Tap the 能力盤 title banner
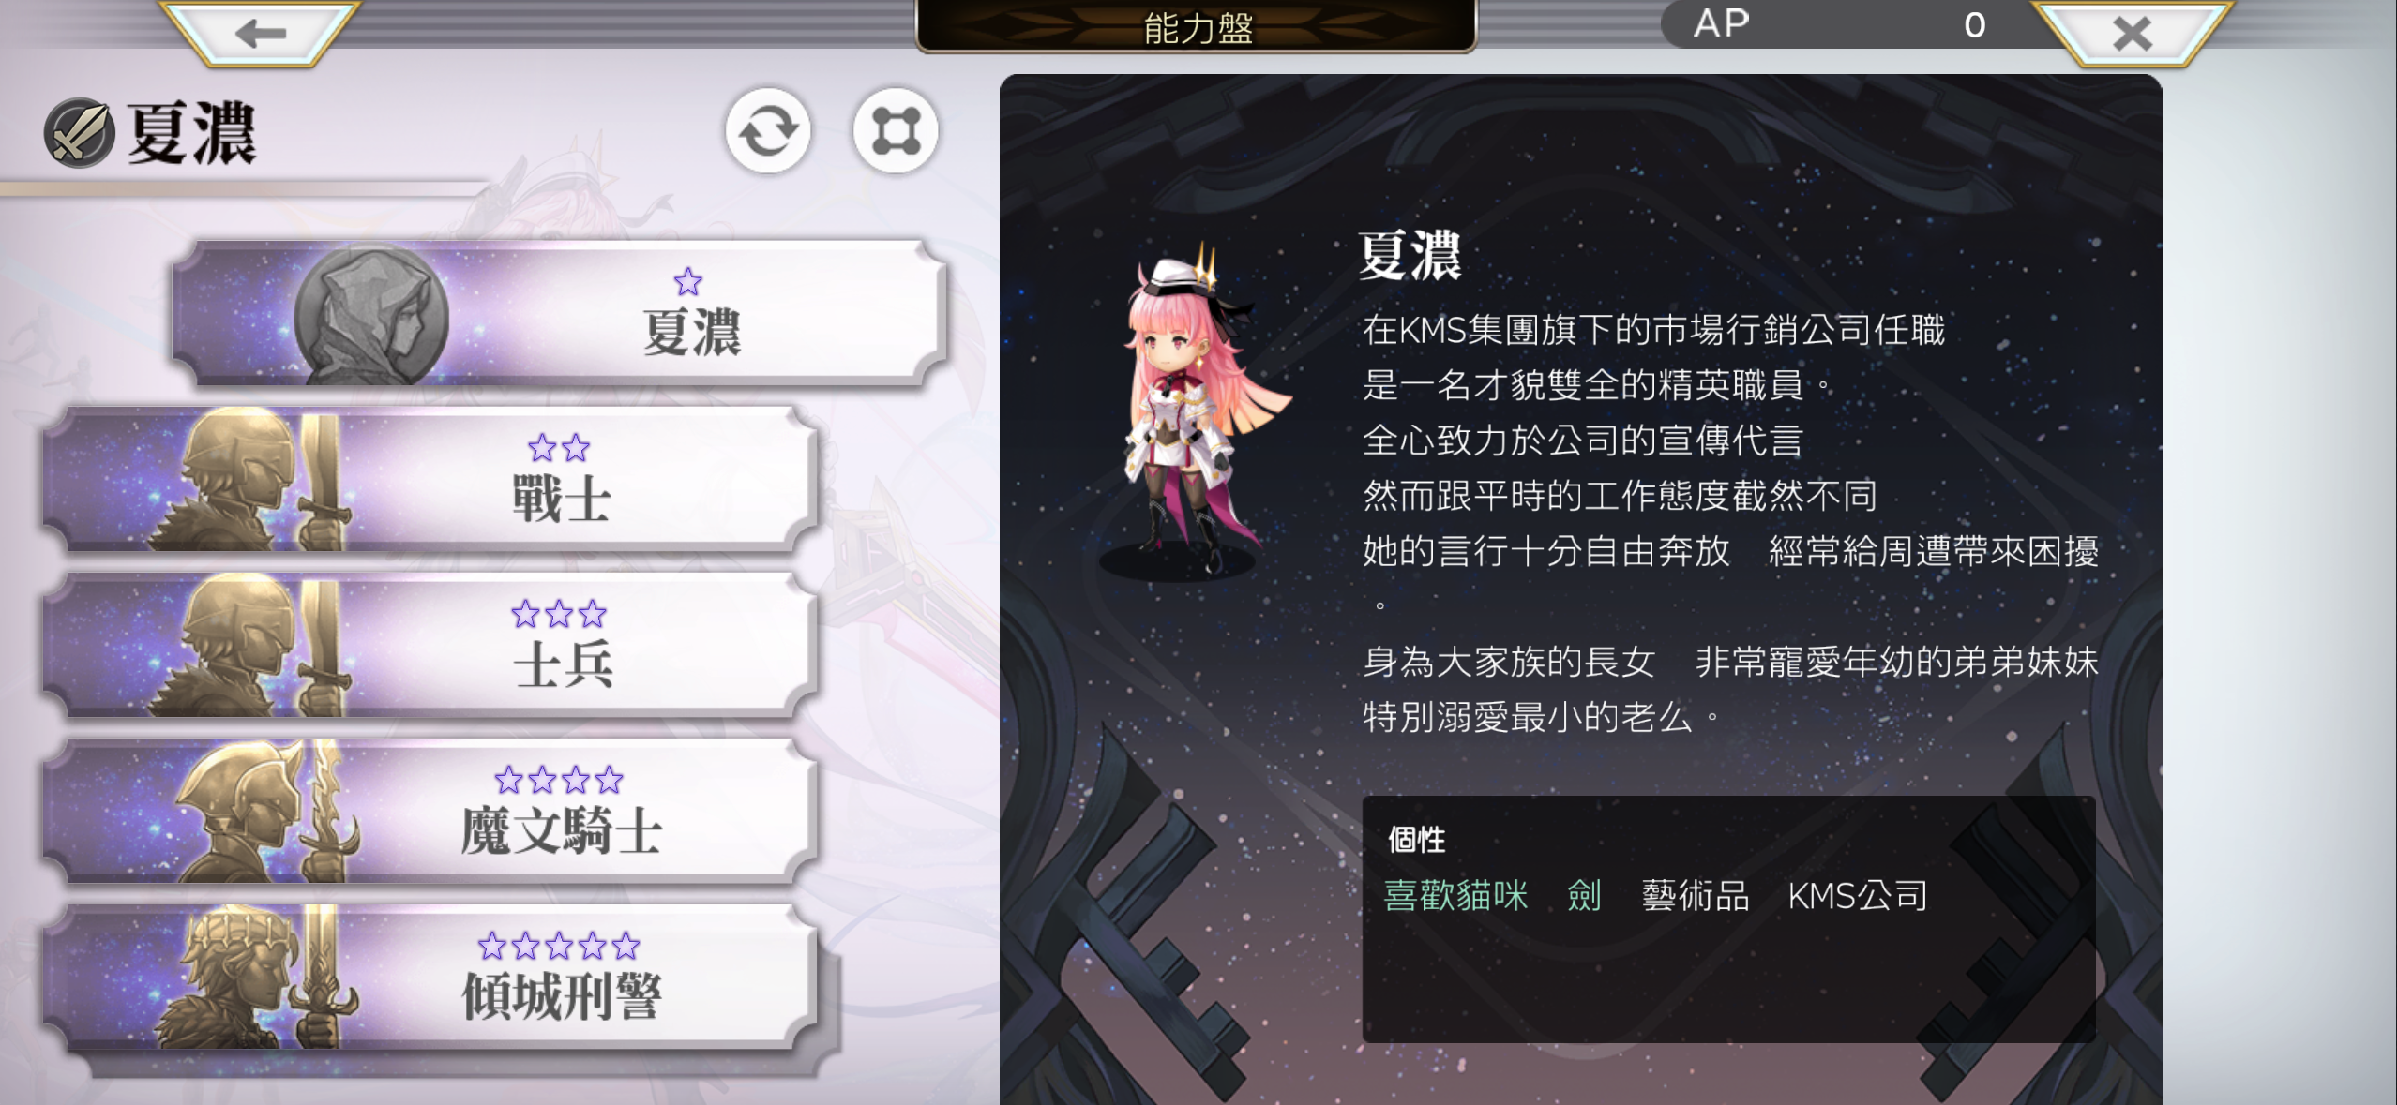The height and width of the screenshot is (1105, 2397). [x=1196, y=26]
